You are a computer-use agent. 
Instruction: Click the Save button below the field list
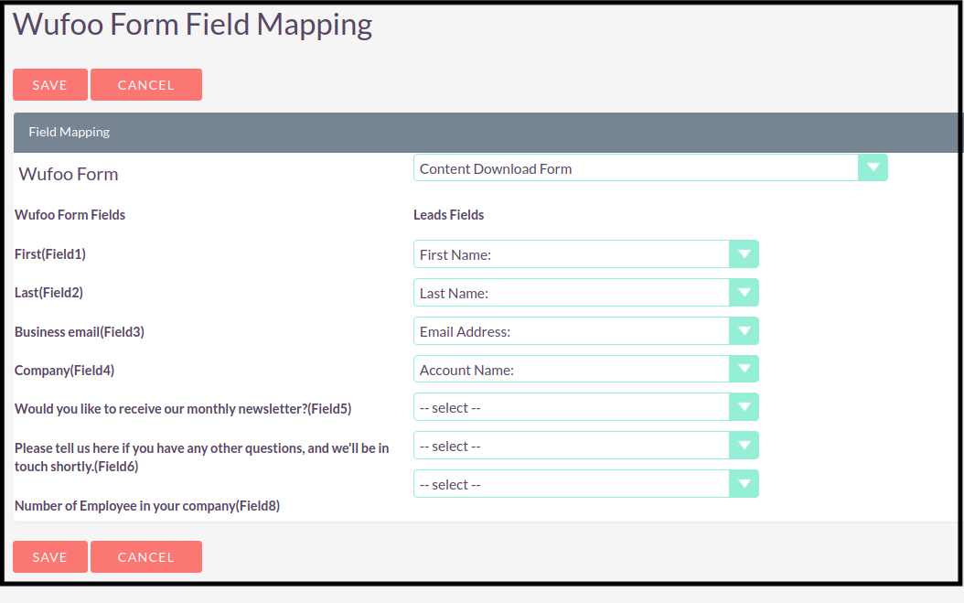pyautogui.click(x=50, y=557)
